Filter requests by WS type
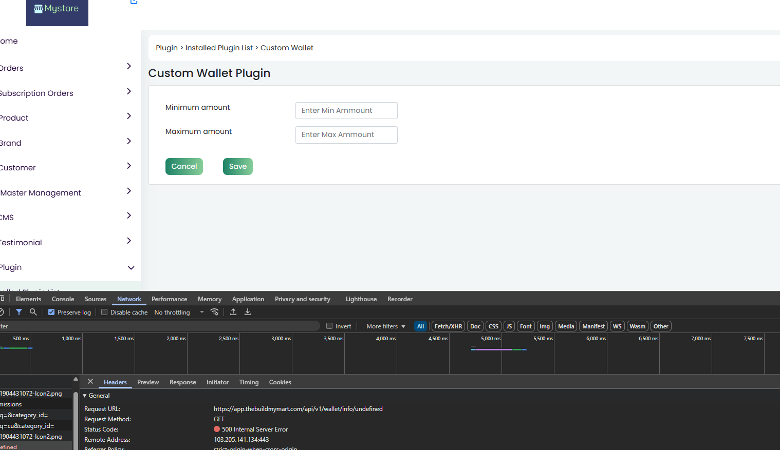Image resolution: width=780 pixels, height=450 pixels. [x=617, y=326]
